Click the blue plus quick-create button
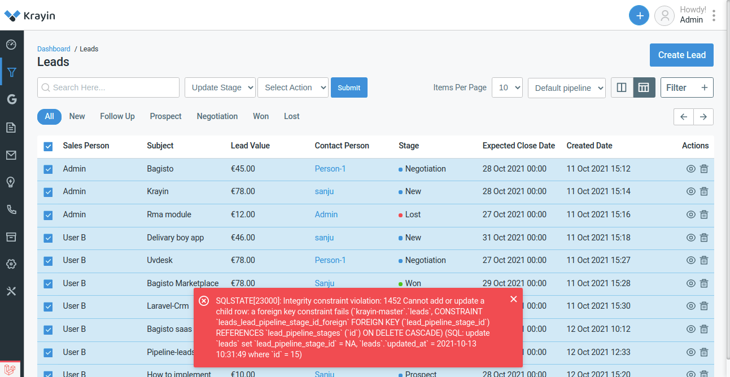 point(639,15)
